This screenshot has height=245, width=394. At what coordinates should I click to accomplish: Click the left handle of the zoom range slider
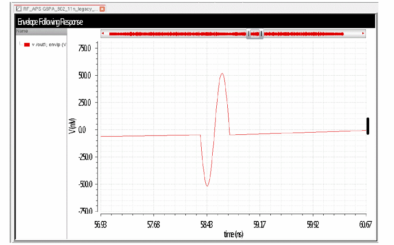coord(248,34)
